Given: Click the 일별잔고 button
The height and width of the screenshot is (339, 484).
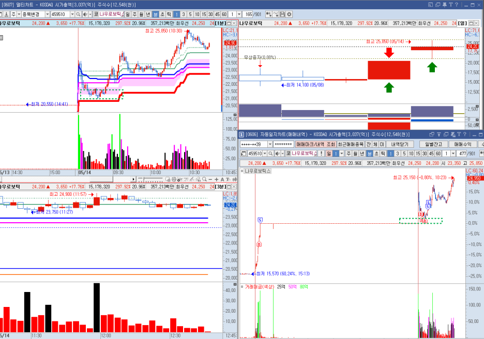Looking at the screenshot, I should tap(434, 144).
